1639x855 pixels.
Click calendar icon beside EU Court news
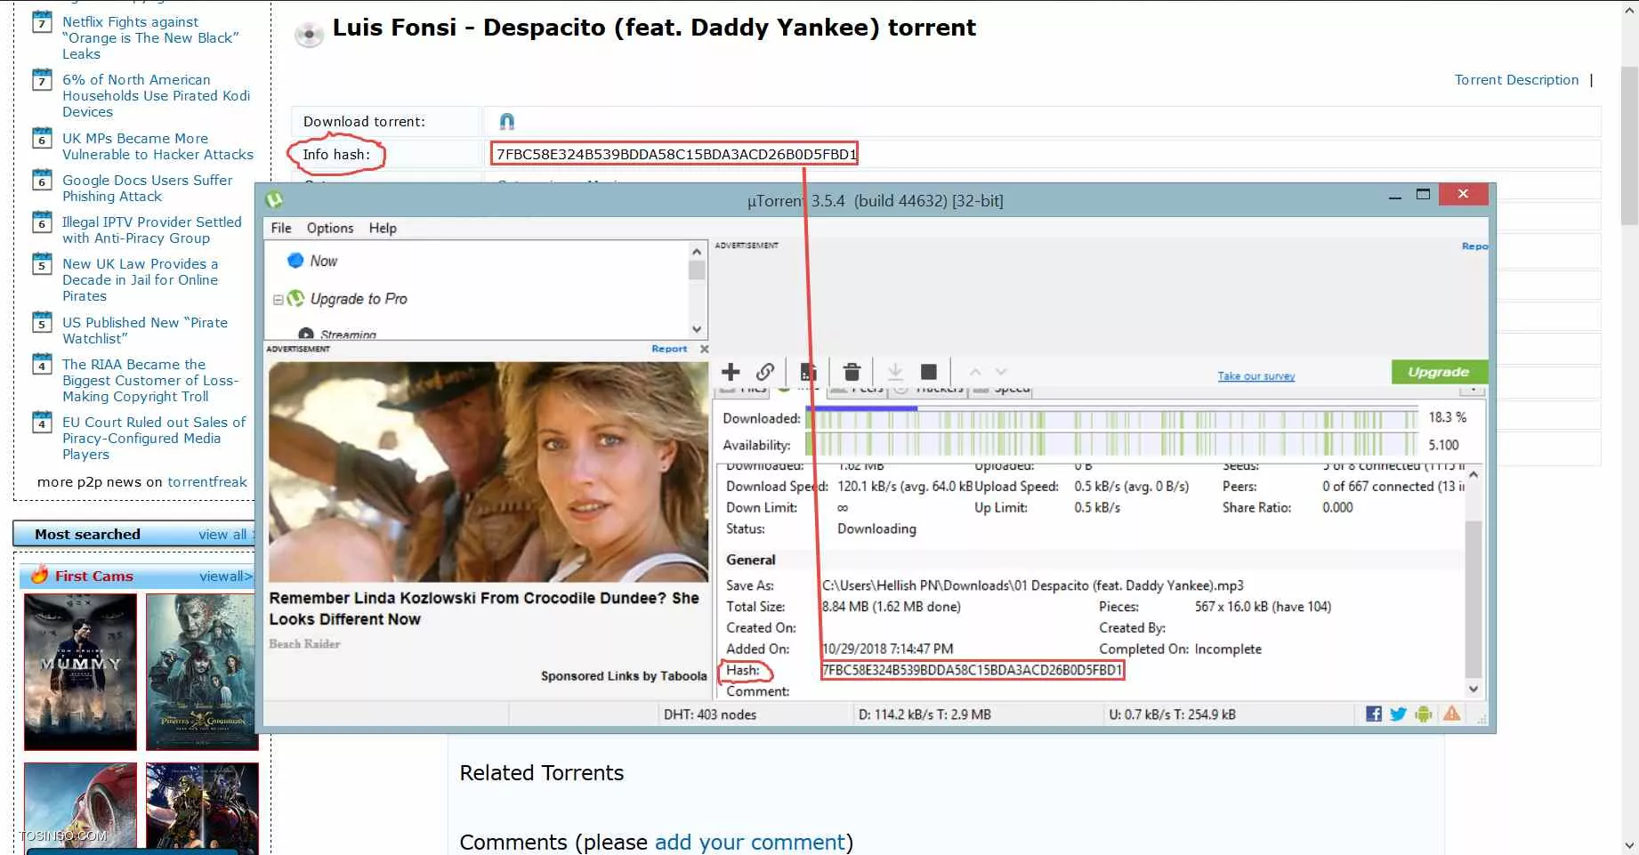pos(42,422)
